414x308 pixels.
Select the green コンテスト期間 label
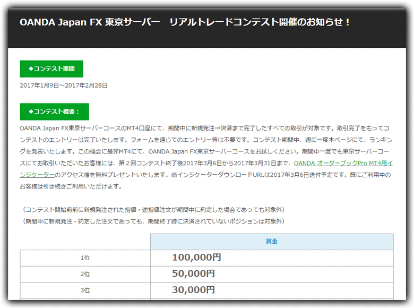[51, 69]
